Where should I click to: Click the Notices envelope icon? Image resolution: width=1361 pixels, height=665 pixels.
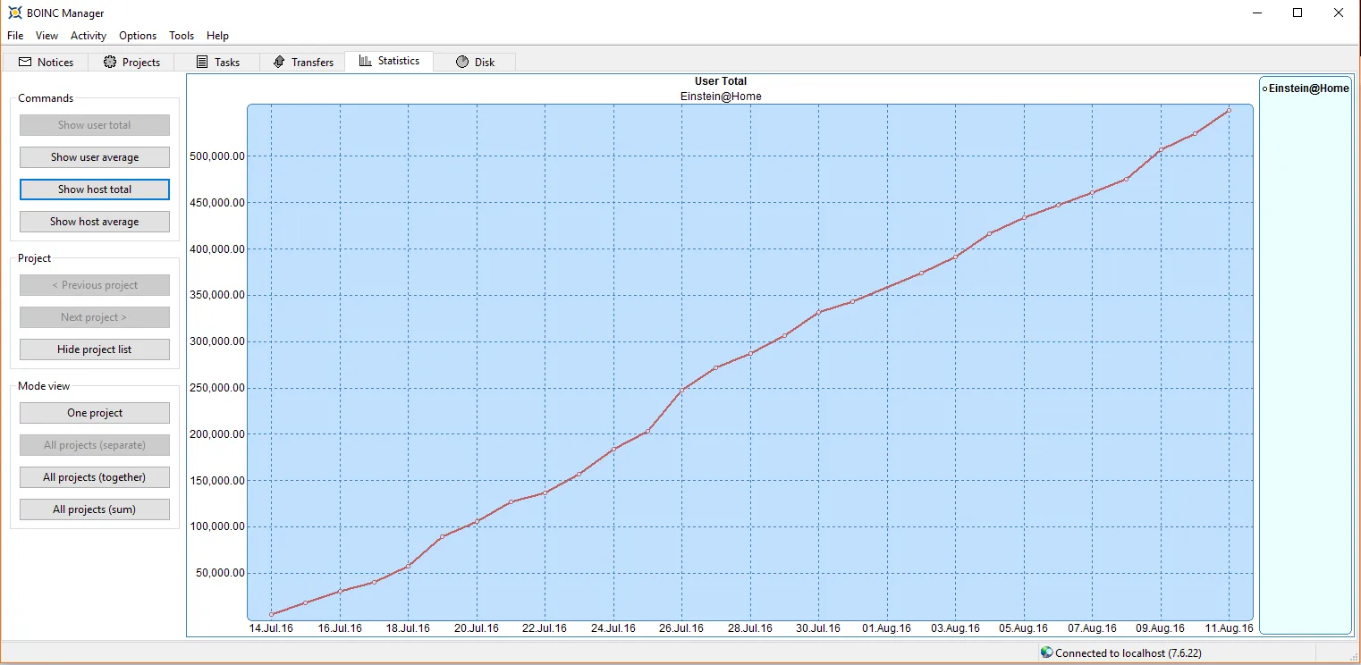24,62
